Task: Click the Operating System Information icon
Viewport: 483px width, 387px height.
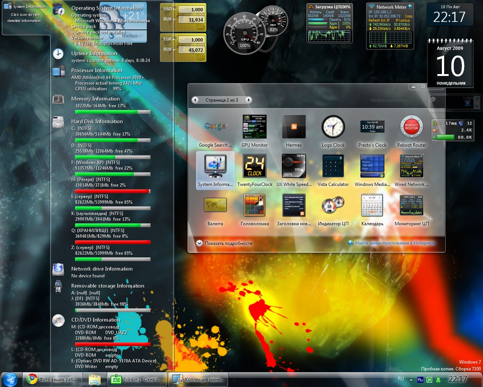Action: pos(59,9)
